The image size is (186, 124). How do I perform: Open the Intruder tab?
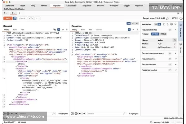pyautogui.click(x=44, y=6)
